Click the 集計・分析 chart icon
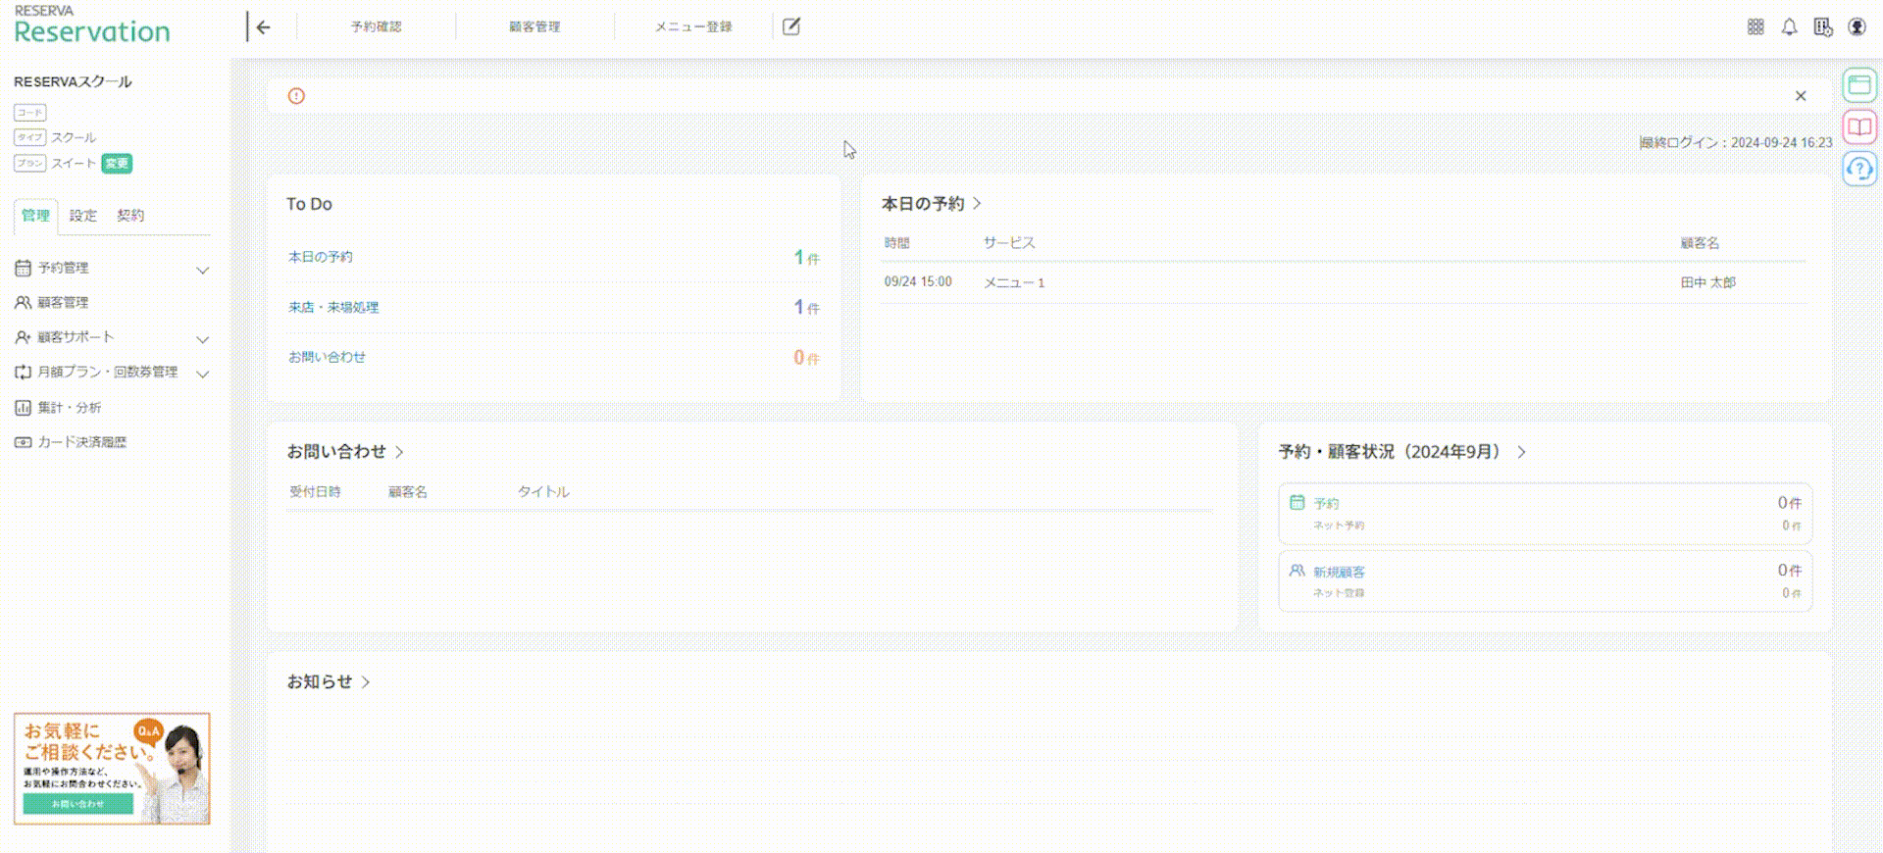This screenshot has height=853, width=1883. pyautogui.click(x=23, y=408)
